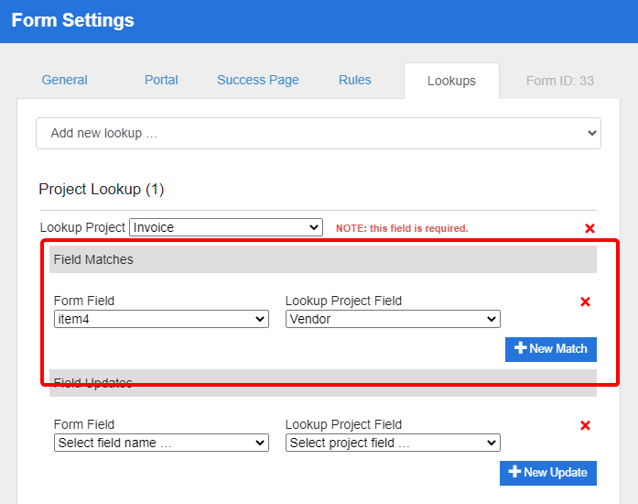This screenshot has width=638, height=504.
Task: Expand the Select project field dropdown
Action: (x=393, y=443)
